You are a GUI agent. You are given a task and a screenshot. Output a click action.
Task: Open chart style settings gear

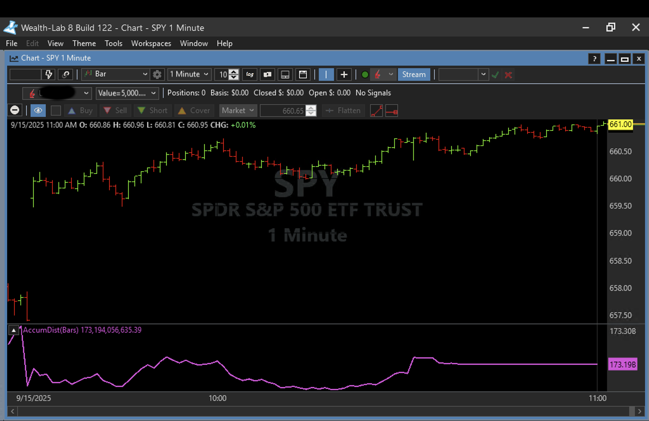157,75
